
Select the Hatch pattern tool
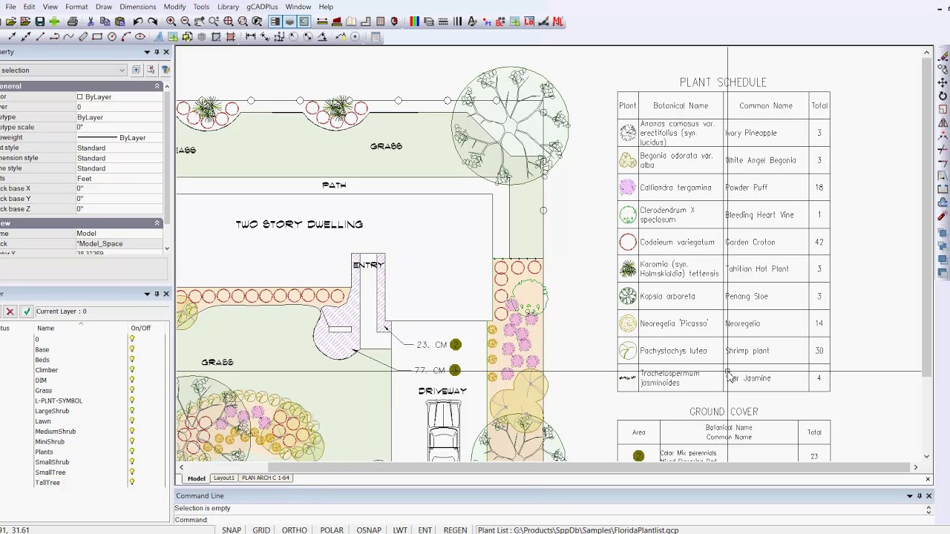pyautogui.click(x=231, y=36)
